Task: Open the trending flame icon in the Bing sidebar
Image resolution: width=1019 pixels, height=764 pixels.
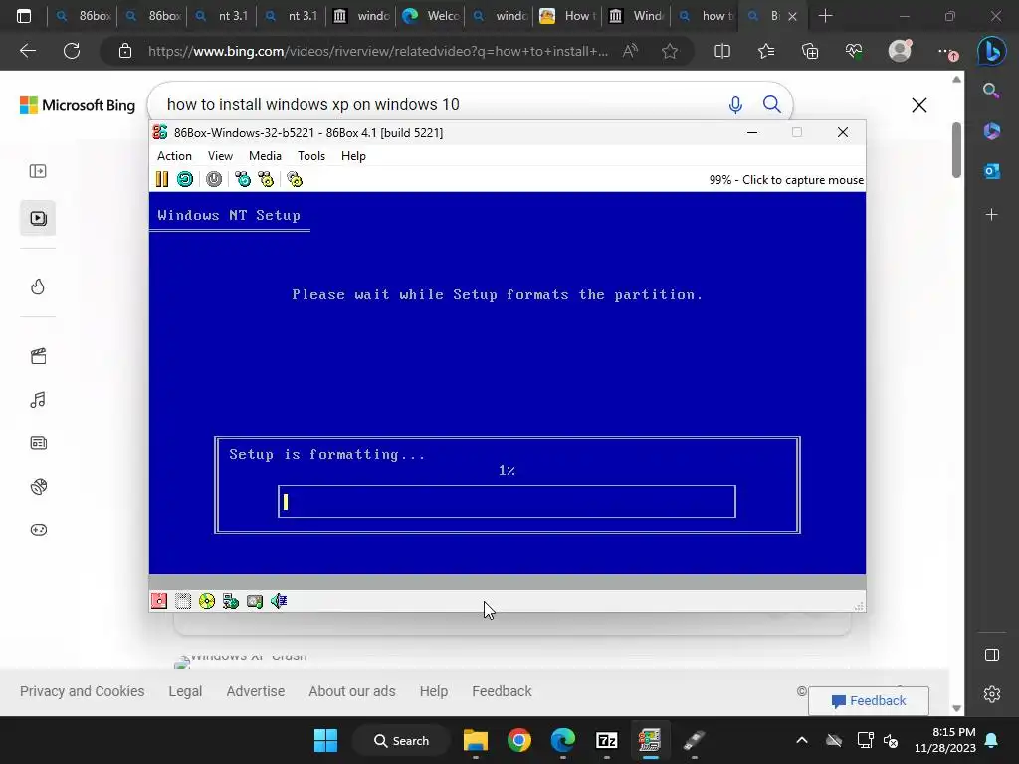Action: 38,286
